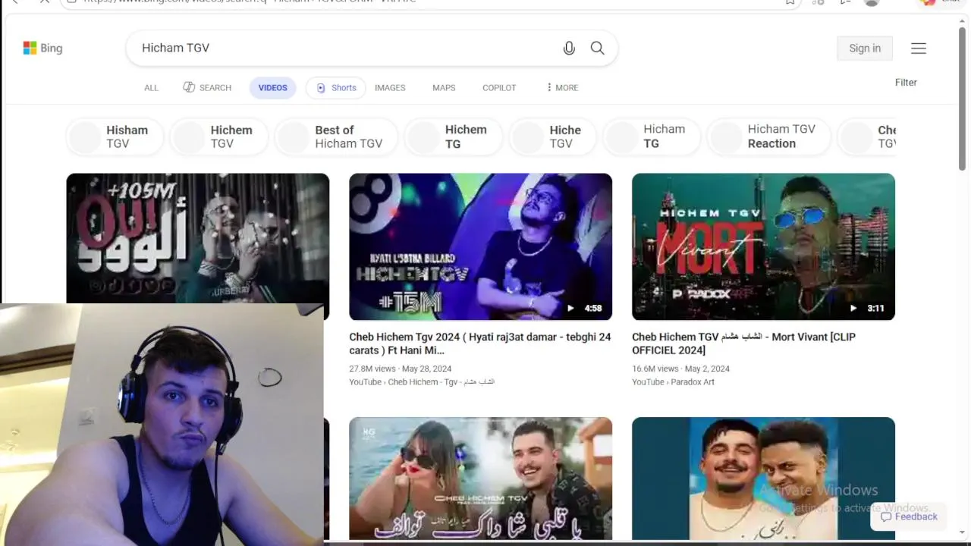
Task: Open the Mort Vivant CLIP OFFICIEL title link
Action: [743, 344]
